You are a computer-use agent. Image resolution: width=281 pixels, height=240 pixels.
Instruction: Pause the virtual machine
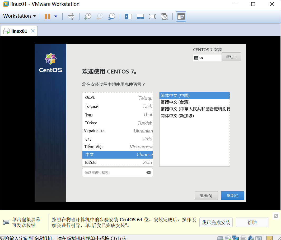47,16
